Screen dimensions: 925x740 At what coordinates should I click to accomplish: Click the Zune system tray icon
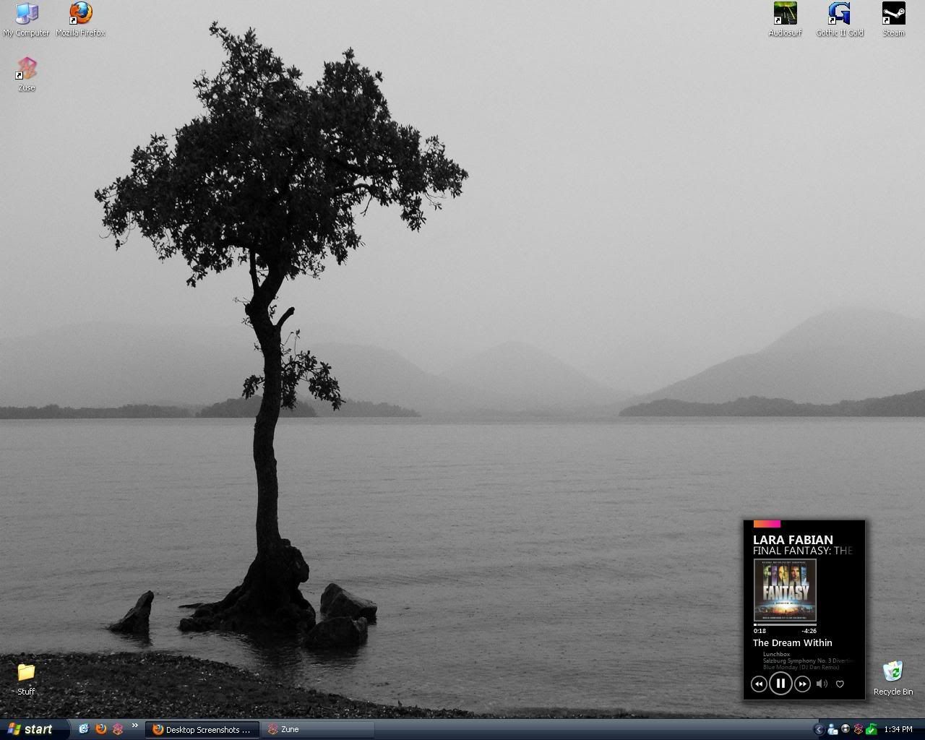859,729
